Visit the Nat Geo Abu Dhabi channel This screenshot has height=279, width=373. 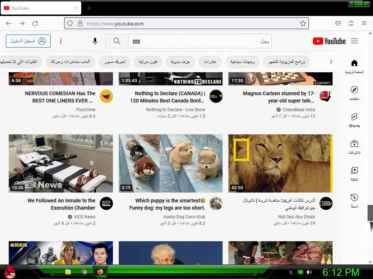(x=297, y=217)
